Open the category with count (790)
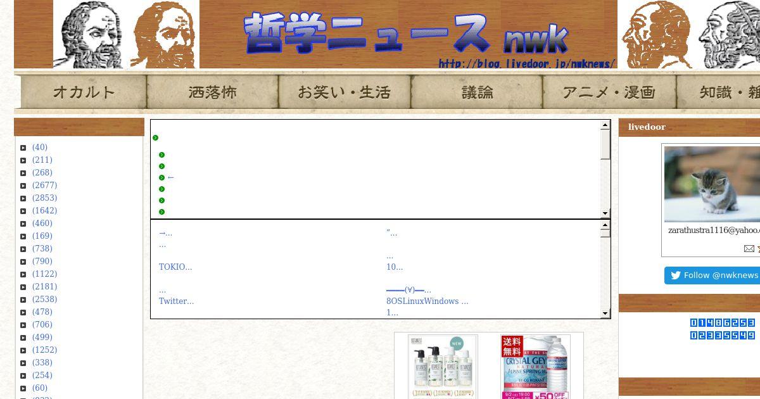Image resolution: width=760 pixels, height=399 pixels. 42,262
